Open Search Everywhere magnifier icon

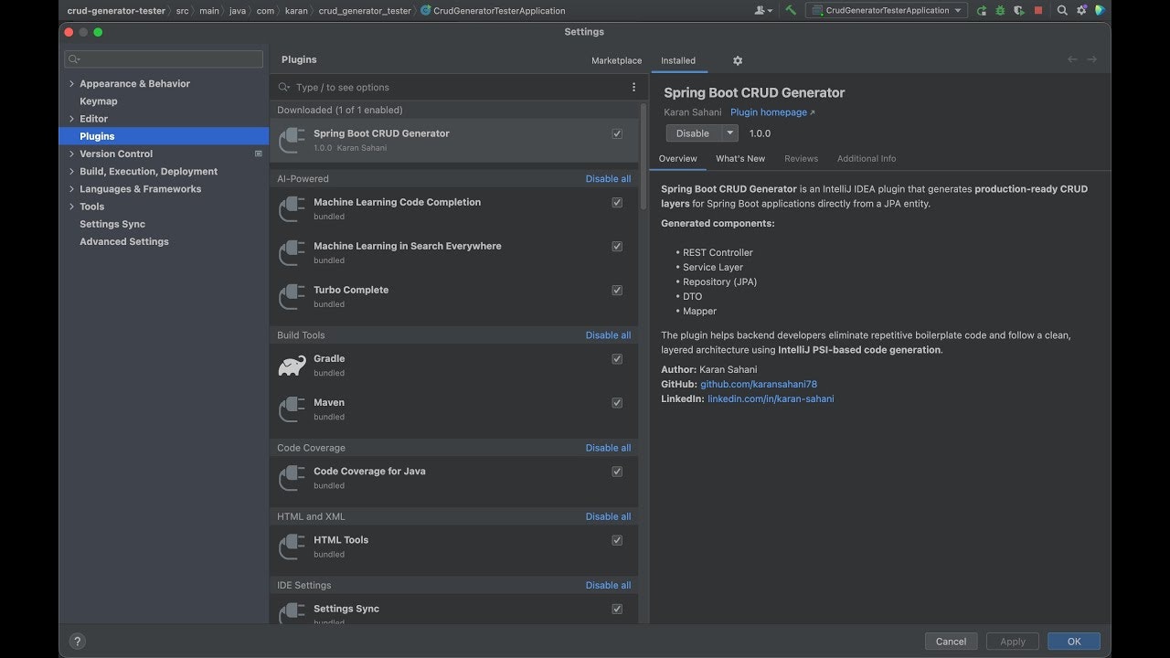[1062, 10]
